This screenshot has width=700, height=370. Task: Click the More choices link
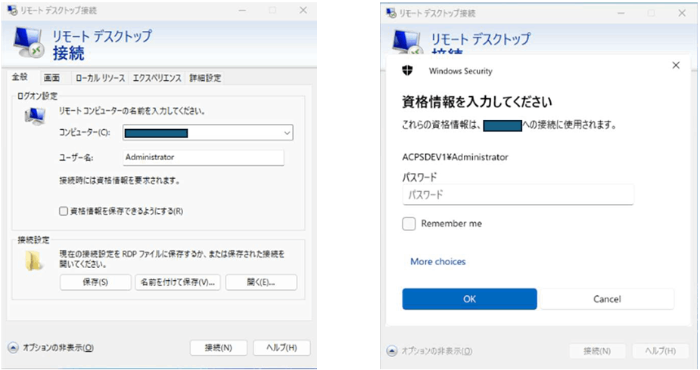point(437,261)
